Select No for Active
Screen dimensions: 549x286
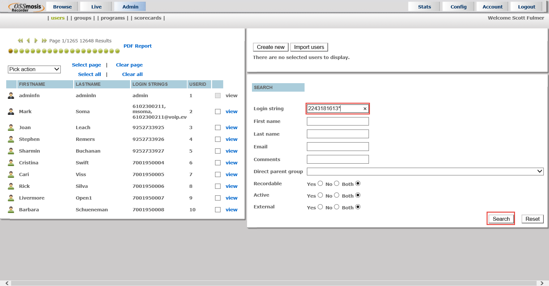(337, 195)
